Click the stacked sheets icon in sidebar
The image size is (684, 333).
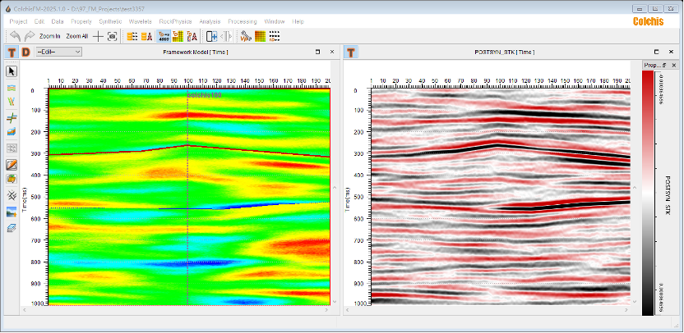tap(12, 228)
